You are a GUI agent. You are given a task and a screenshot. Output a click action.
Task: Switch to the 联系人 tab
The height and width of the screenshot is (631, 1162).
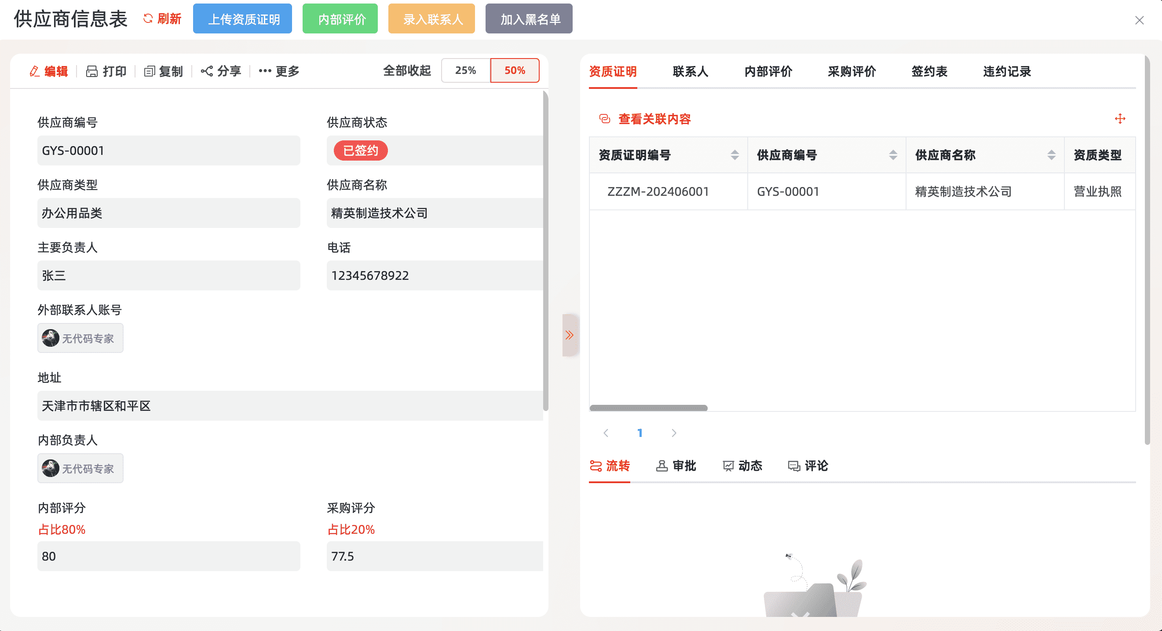pyautogui.click(x=690, y=71)
